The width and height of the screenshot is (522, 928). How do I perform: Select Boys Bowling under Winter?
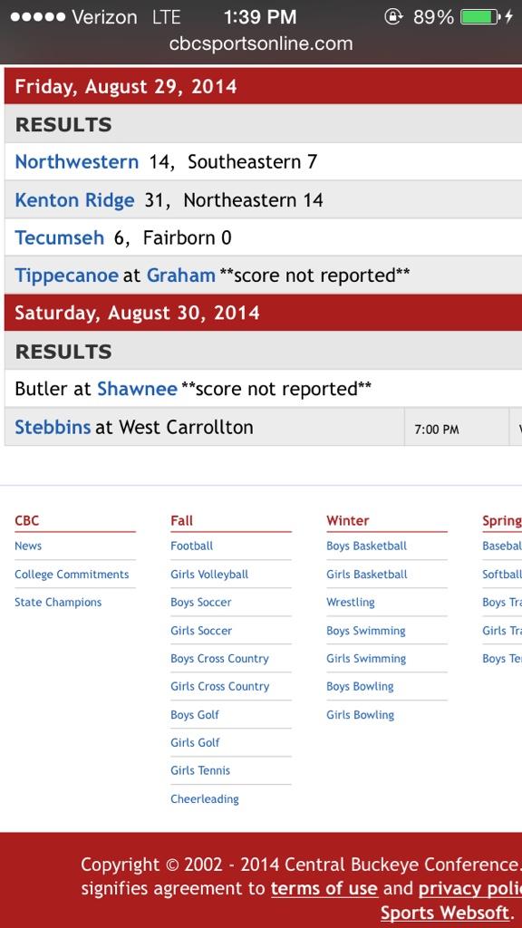[360, 687]
